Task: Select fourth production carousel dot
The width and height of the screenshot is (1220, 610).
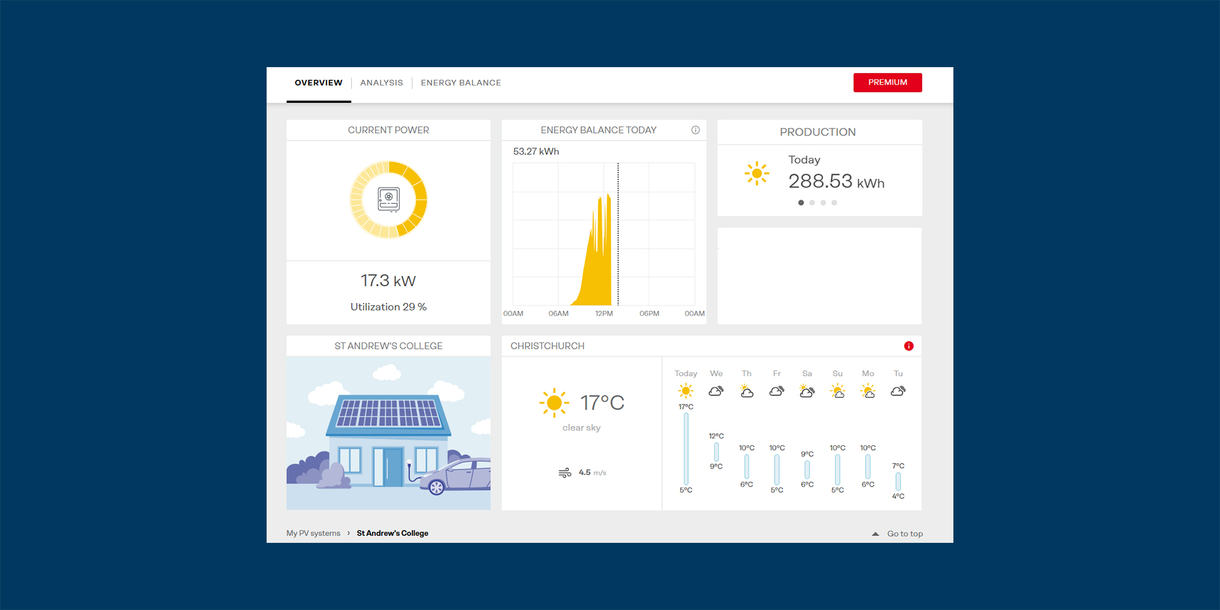Action: [x=834, y=203]
